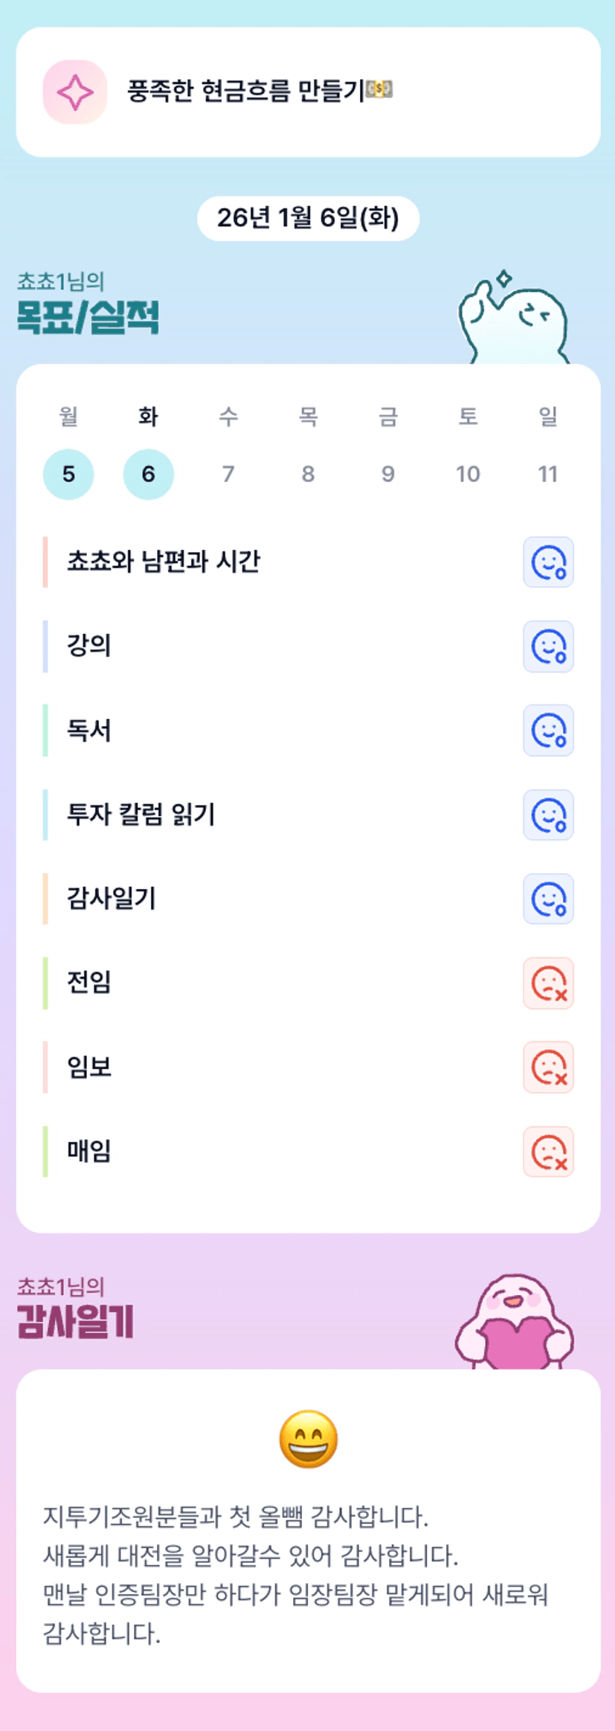Toggle the 강의 goal status face
Screen dimensions: 615x1731
click(548, 646)
